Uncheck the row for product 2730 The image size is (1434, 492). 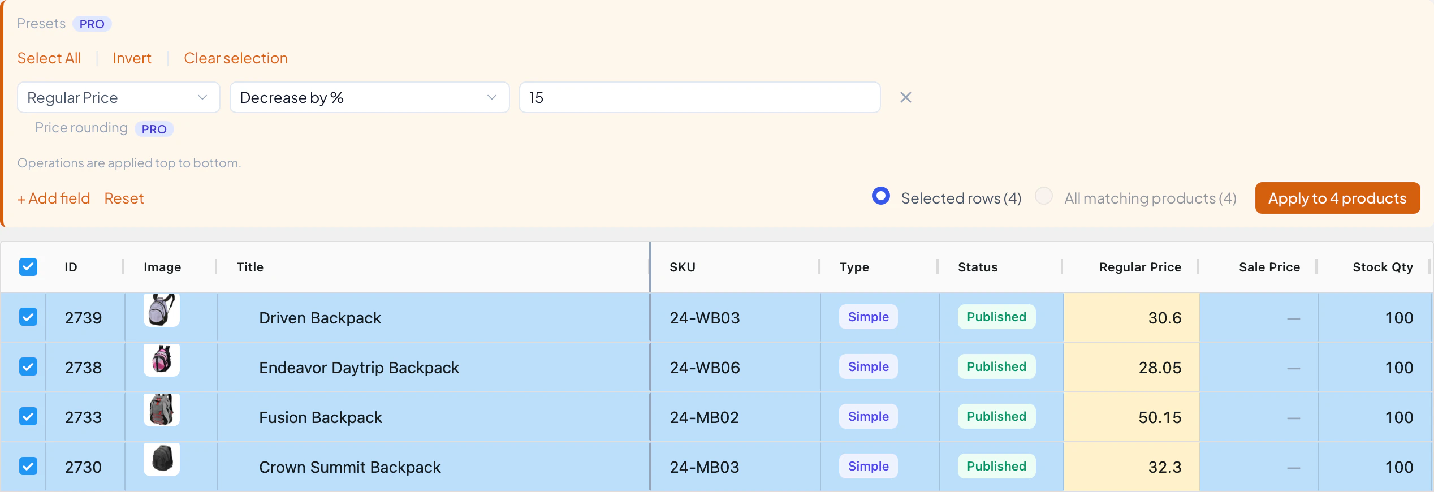point(28,466)
